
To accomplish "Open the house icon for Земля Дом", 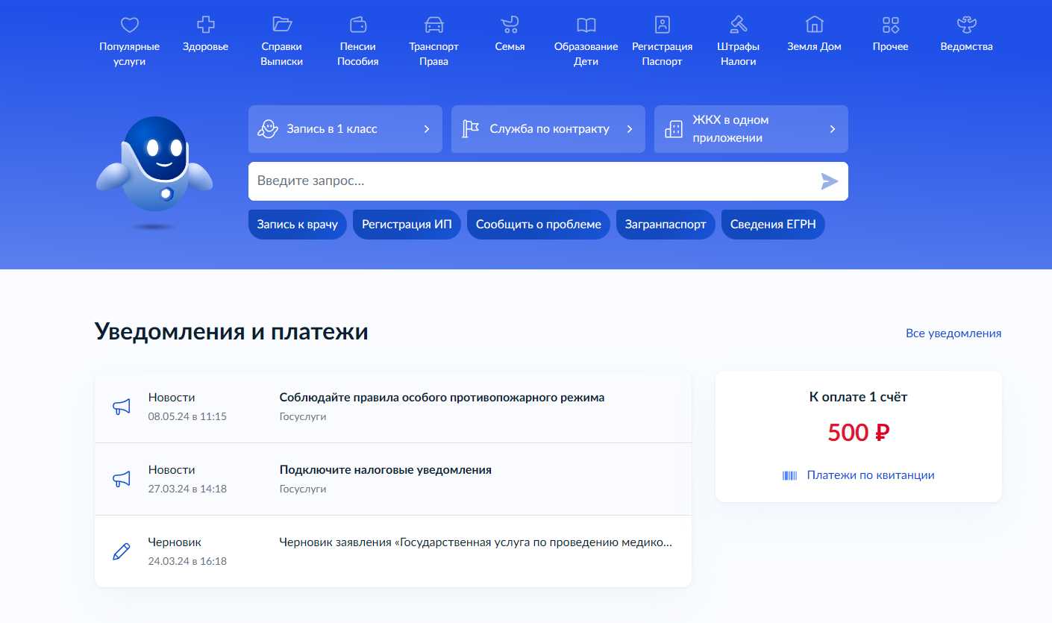I will 814,25.
